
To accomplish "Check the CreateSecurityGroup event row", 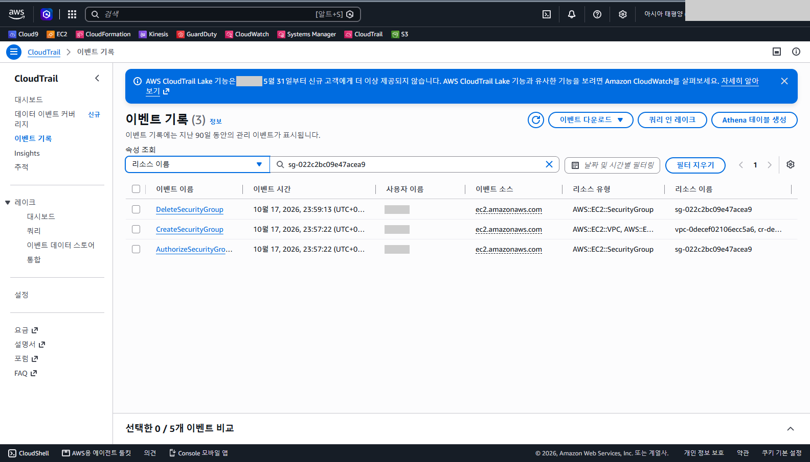I will (136, 229).
